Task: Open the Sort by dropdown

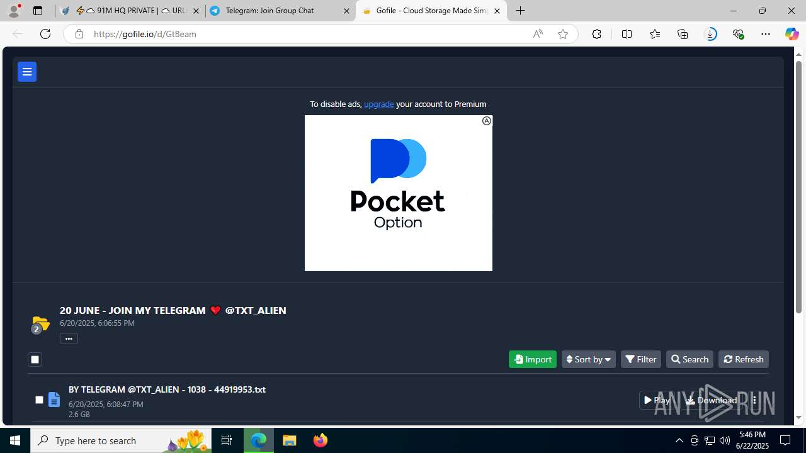Action: coord(588,359)
